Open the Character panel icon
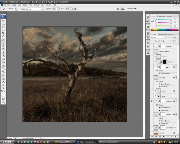Screen dimensions: 180x144 click(x=148, y=43)
